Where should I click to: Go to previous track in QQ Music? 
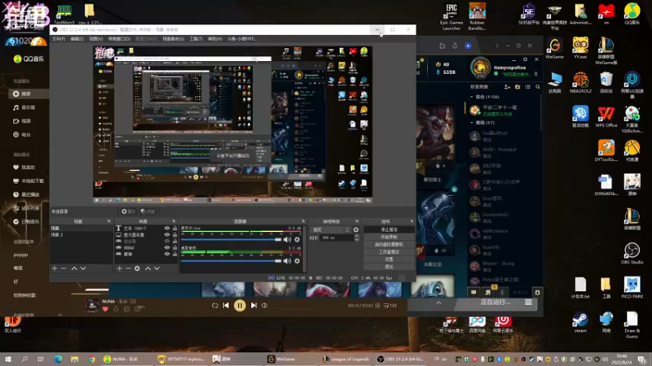click(x=227, y=306)
